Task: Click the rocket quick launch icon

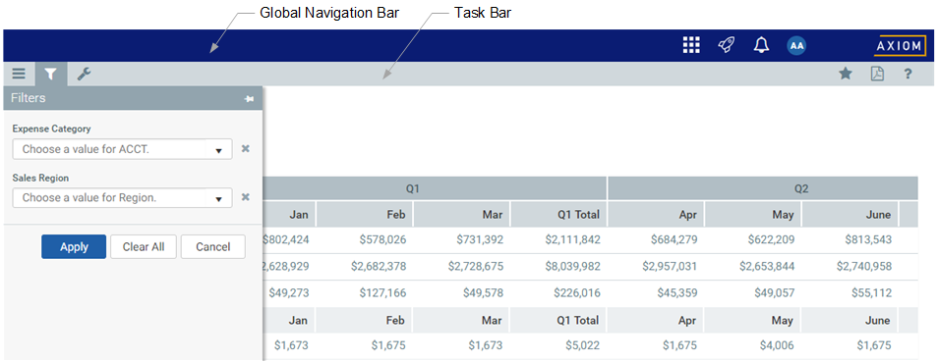Action: coord(727,45)
